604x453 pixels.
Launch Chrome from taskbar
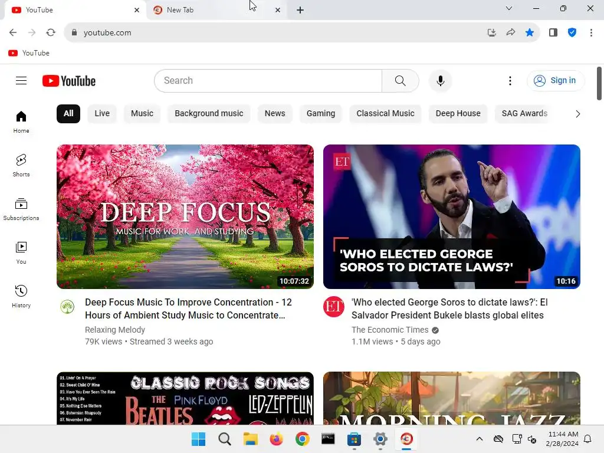(x=303, y=439)
